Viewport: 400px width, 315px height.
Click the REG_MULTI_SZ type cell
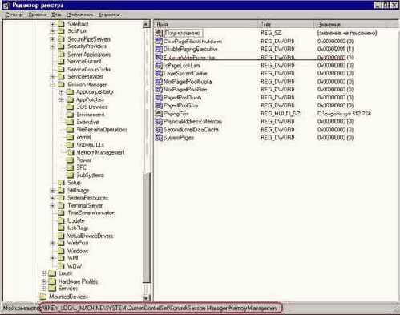pyautogui.click(x=281, y=114)
